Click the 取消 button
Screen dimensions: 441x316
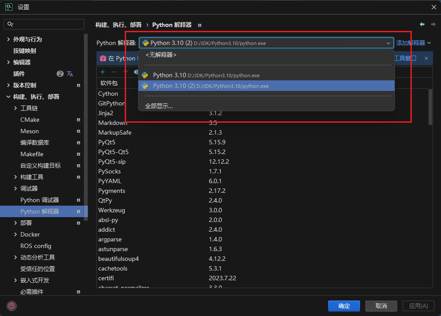381,306
